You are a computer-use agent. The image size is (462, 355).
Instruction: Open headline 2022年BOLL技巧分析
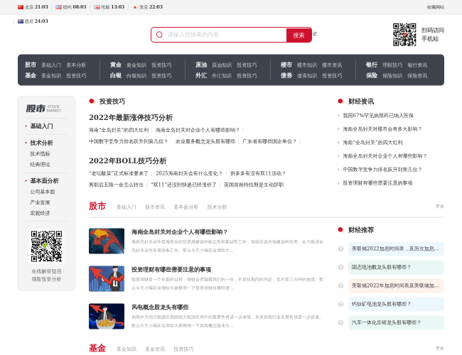coord(127,160)
